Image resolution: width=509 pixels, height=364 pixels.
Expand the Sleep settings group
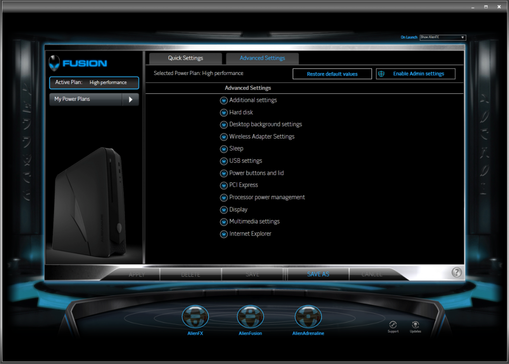tap(224, 149)
